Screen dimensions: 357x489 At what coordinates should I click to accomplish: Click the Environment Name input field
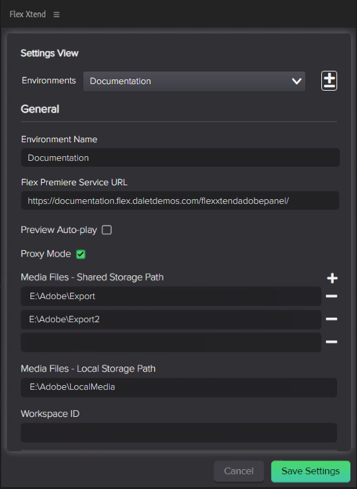coord(180,157)
